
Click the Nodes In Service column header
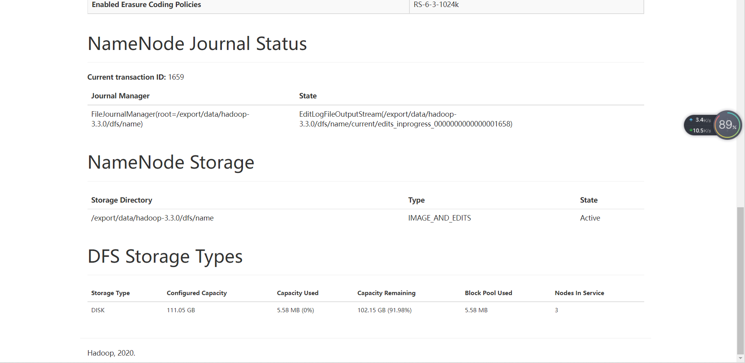tap(579, 293)
